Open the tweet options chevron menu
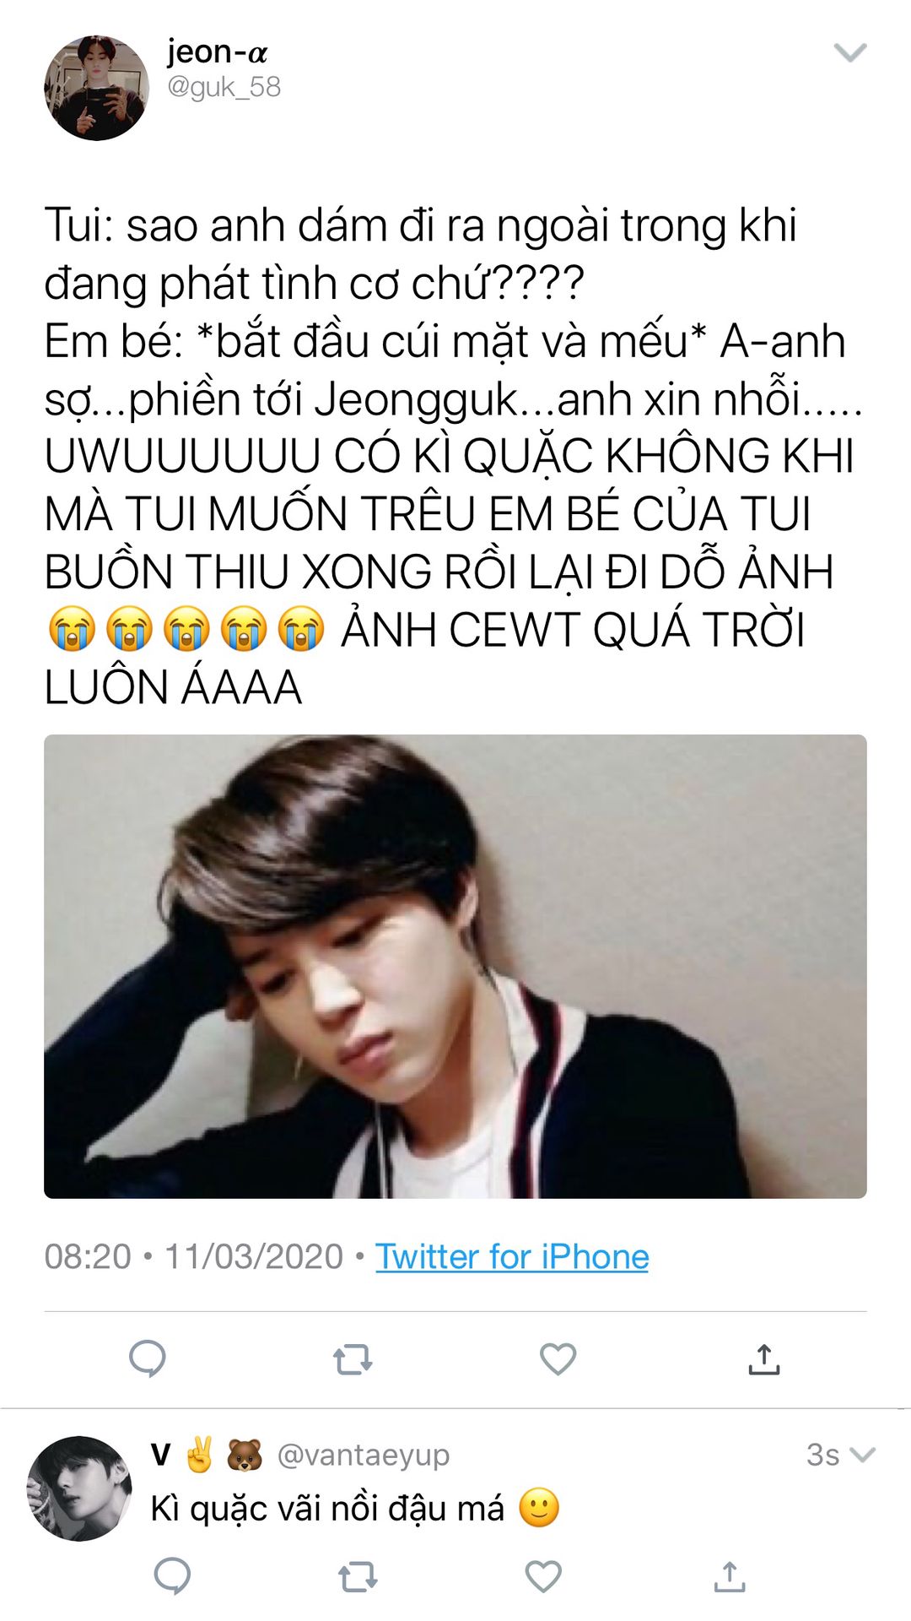 [x=849, y=52]
